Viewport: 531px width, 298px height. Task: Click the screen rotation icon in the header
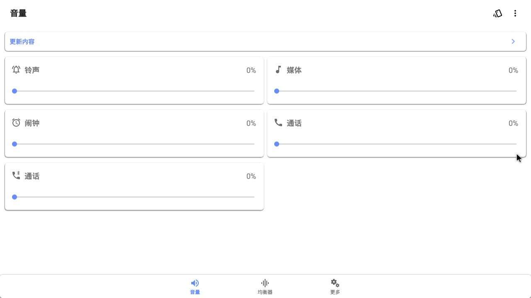[498, 14]
